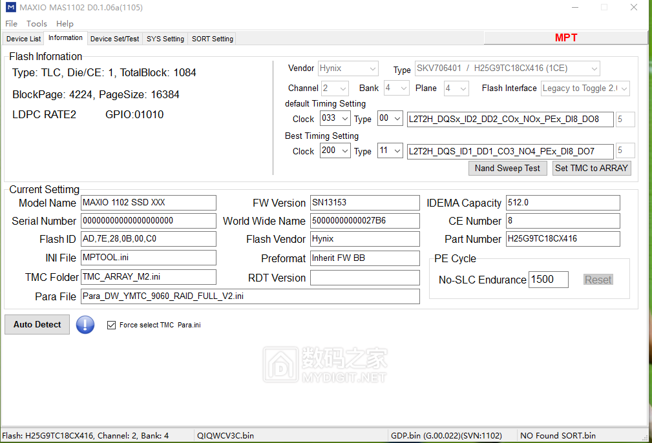Screen dimensions: 652x443
Task: Click the GPIO:01010 text
Action: (x=134, y=115)
